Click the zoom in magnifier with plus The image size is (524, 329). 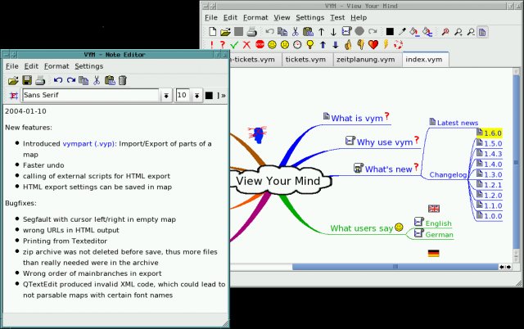point(458,32)
